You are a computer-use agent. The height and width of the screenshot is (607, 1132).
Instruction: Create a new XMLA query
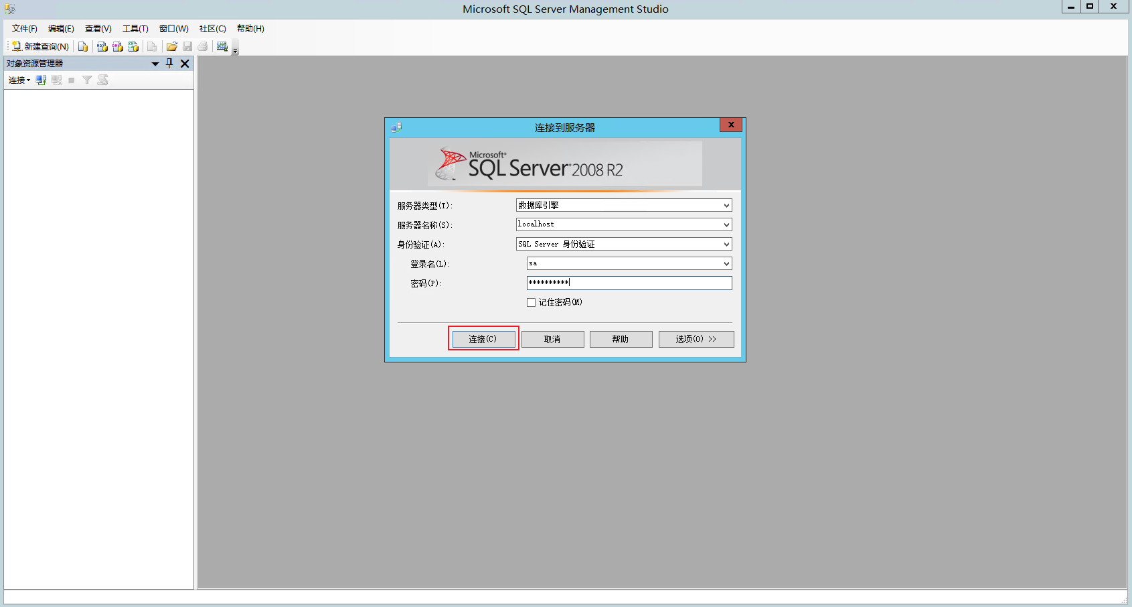click(133, 46)
